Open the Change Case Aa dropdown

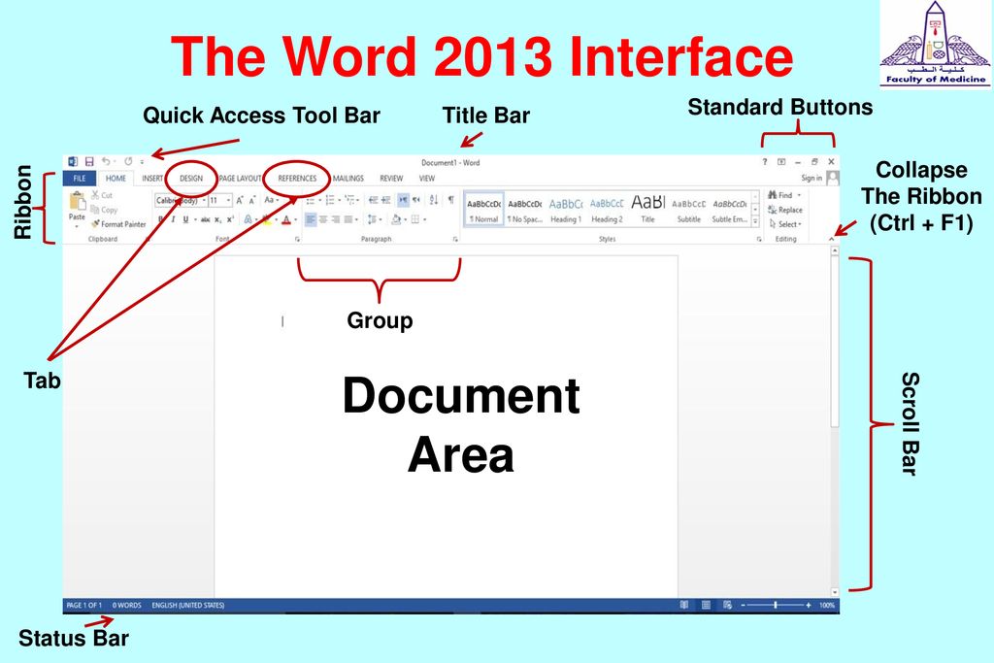point(272,200)
